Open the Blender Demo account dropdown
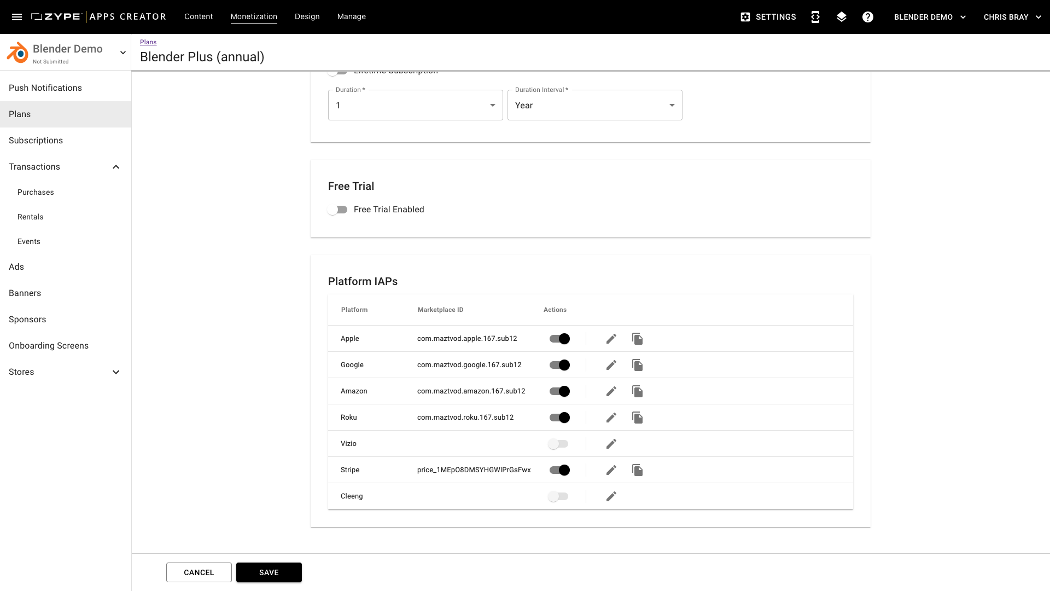 pos(930,17)
